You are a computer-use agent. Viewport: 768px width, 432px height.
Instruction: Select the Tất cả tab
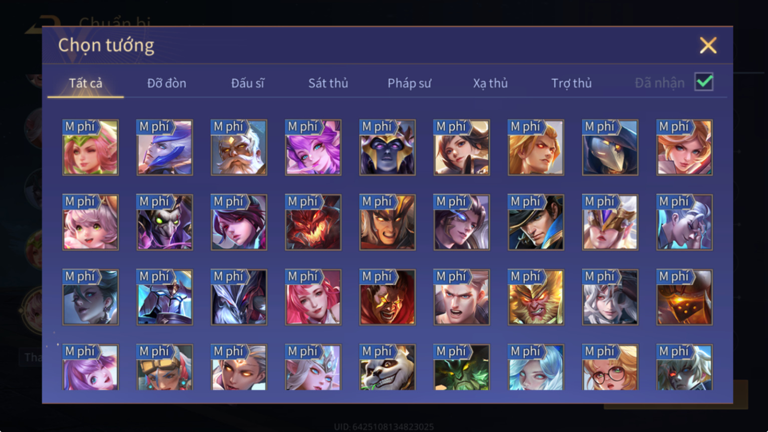tap(86, 83)
